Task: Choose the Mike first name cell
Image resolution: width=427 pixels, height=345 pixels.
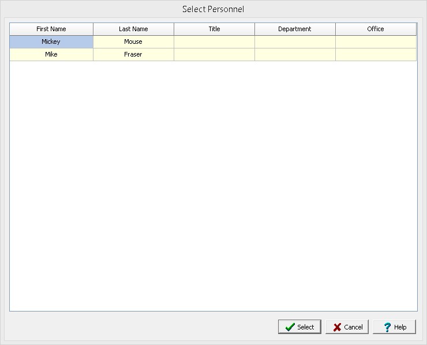Action: 51,54
